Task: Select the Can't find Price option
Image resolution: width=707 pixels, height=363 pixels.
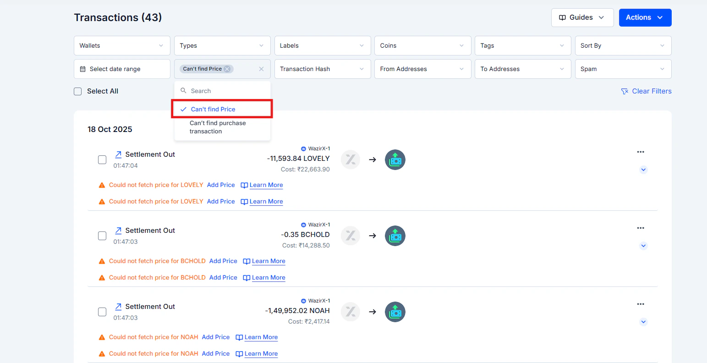Action: 222,109
